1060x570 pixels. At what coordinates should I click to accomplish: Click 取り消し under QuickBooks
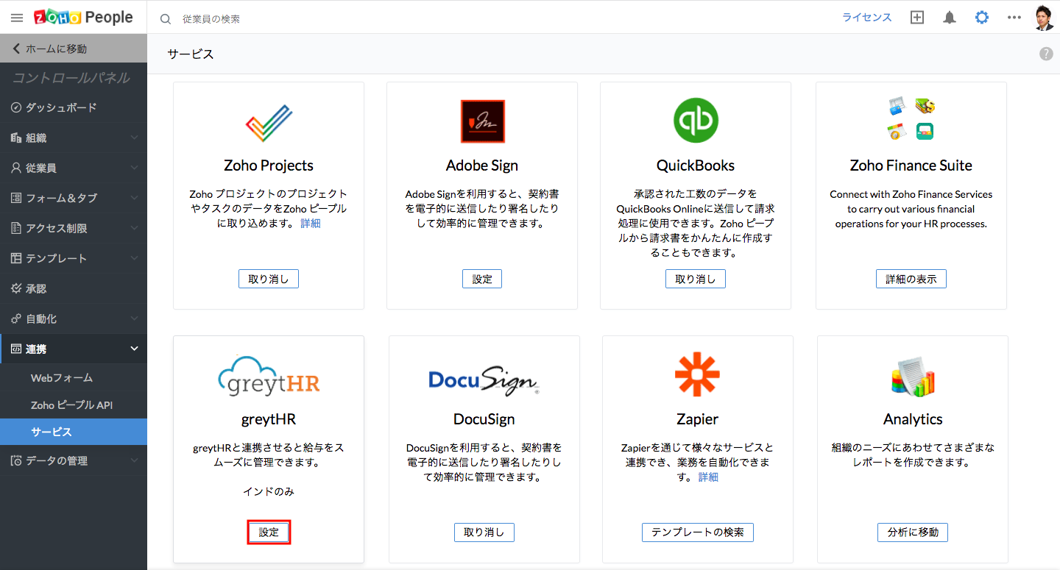click(696, 279)
